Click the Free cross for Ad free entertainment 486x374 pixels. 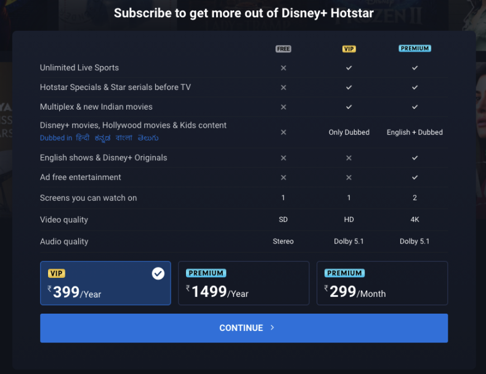[283, 177]
